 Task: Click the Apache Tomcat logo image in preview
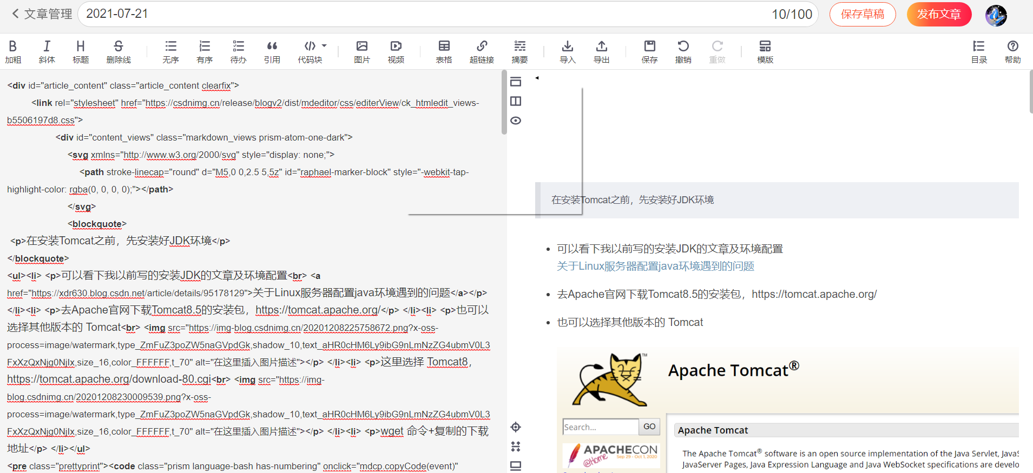[610, 379]
